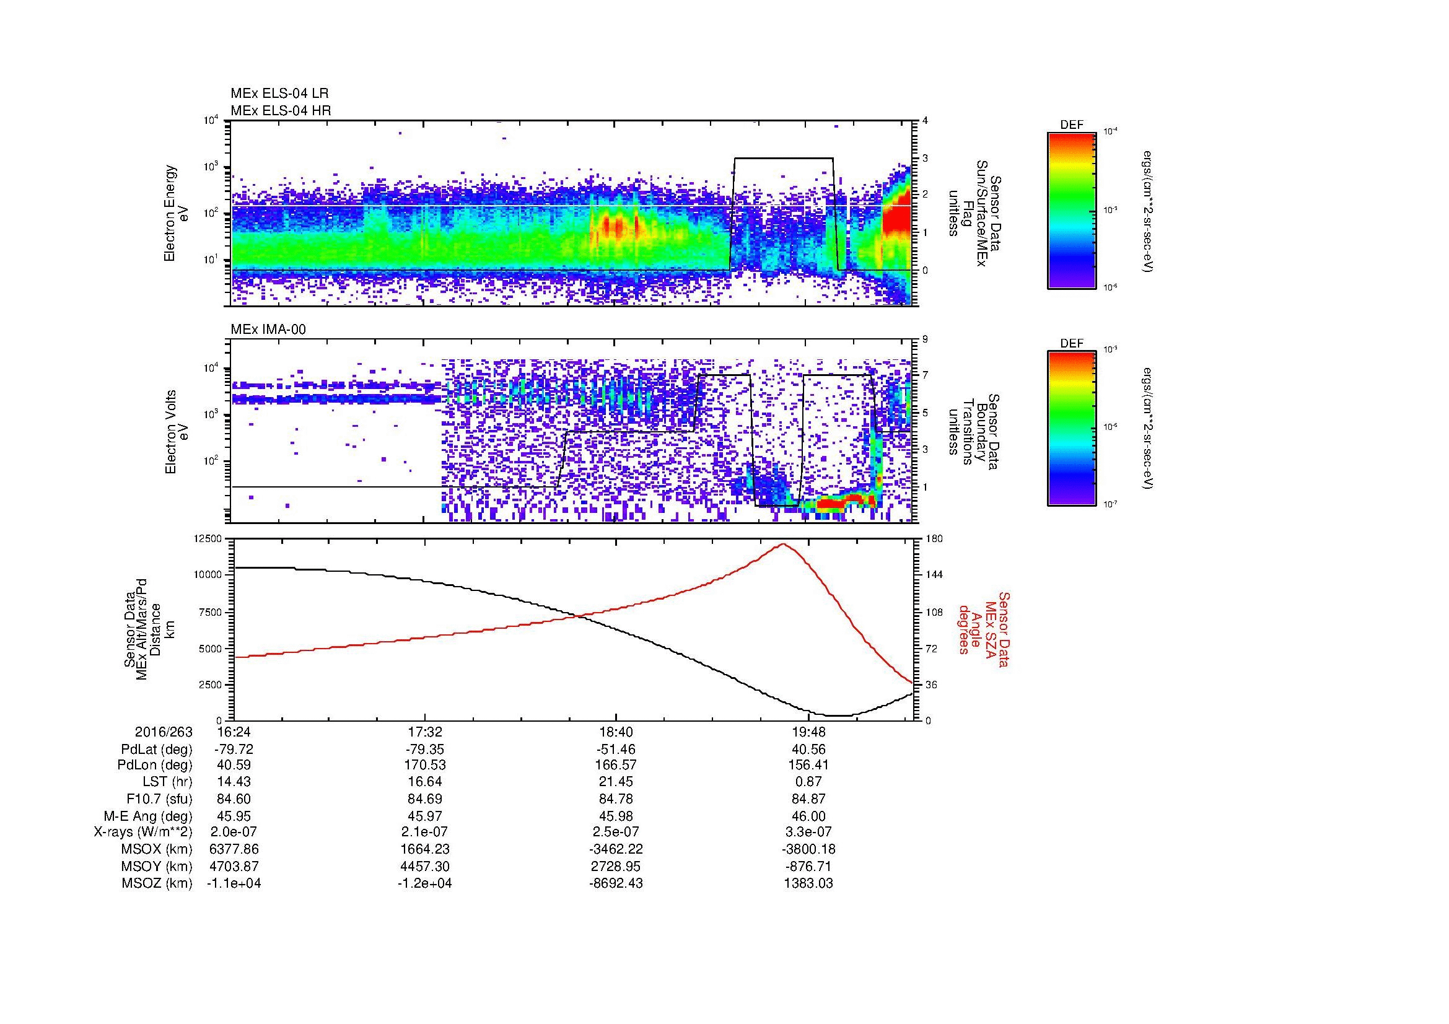Click the 'Electron Volts eV' axis label
The image size is (1449, 1024).
coord(176,432)
